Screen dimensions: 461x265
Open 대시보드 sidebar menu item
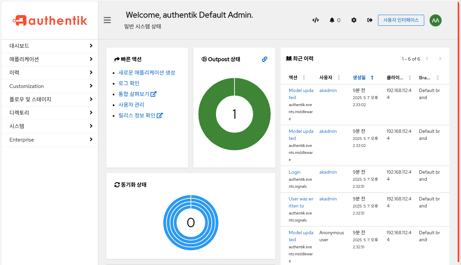click(x=50, y=46)
